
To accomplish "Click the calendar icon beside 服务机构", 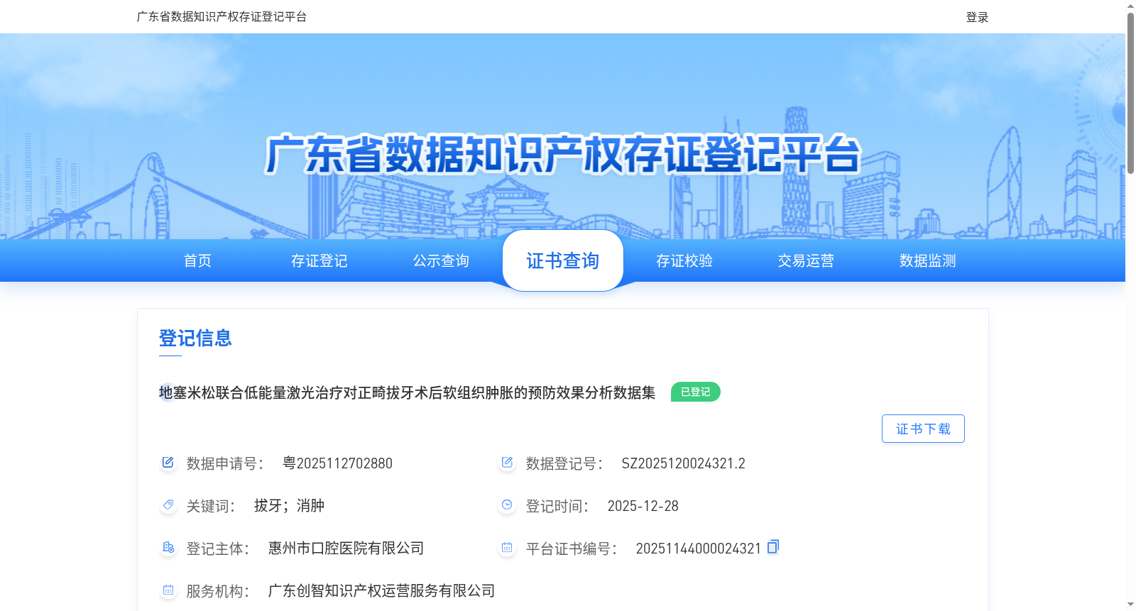I will click(x=168, y=590).
